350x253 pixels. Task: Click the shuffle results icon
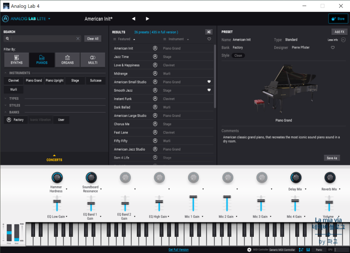pos(209,32)
